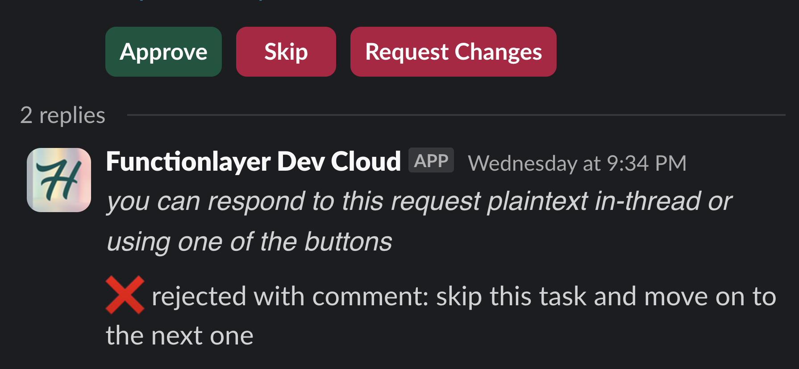Click the italic word "plaintext" in message
This screenshot has width=799, height=369.
coord(537,201)
